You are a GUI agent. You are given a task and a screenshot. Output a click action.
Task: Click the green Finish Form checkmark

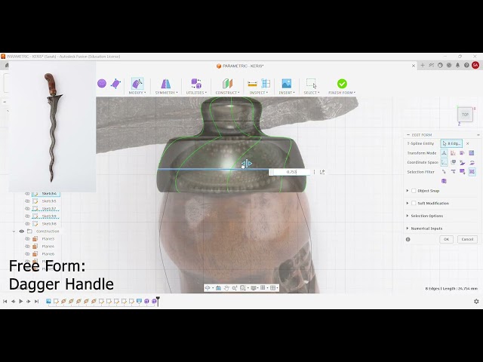[342, 84]
